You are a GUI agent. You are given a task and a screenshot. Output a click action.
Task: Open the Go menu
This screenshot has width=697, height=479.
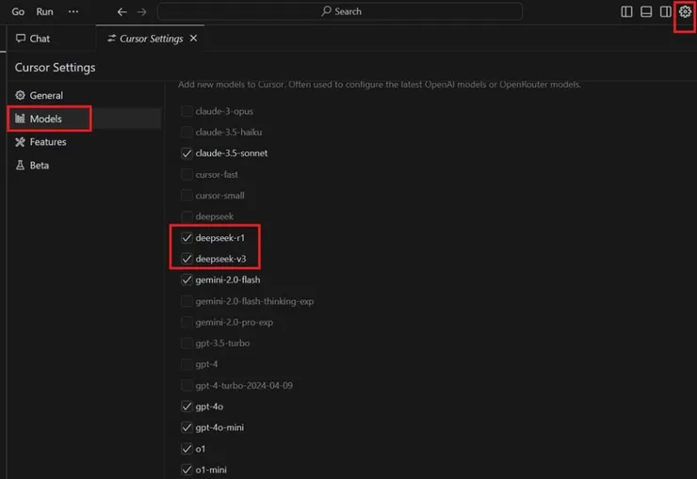[x=18, y=11]
